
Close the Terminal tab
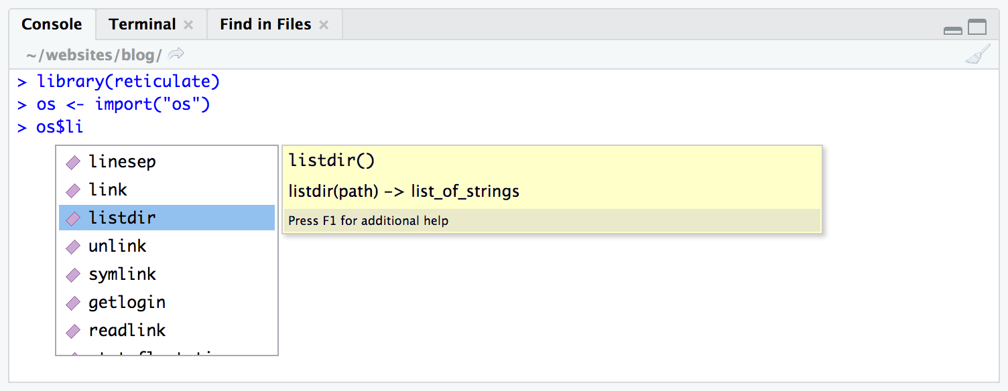[189, 24]
